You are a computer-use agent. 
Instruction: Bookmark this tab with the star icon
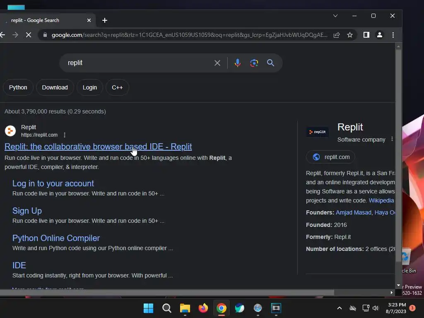[350, 35]
